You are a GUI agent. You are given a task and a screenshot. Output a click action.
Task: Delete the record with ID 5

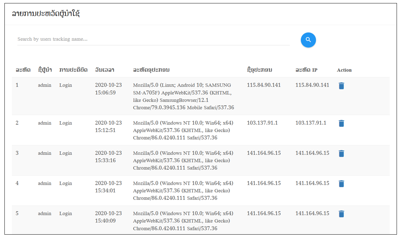click(x=341, y=214)
